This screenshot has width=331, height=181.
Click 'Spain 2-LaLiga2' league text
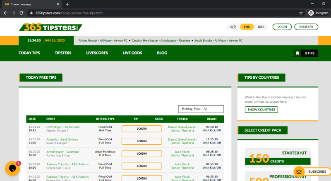click(57, 143)
